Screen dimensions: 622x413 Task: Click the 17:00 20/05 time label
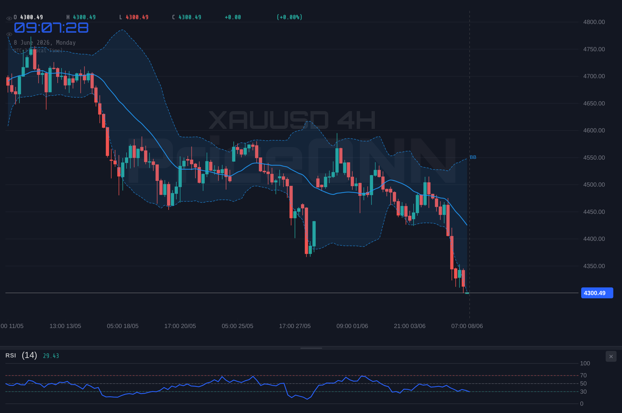(x=180, y=326)
